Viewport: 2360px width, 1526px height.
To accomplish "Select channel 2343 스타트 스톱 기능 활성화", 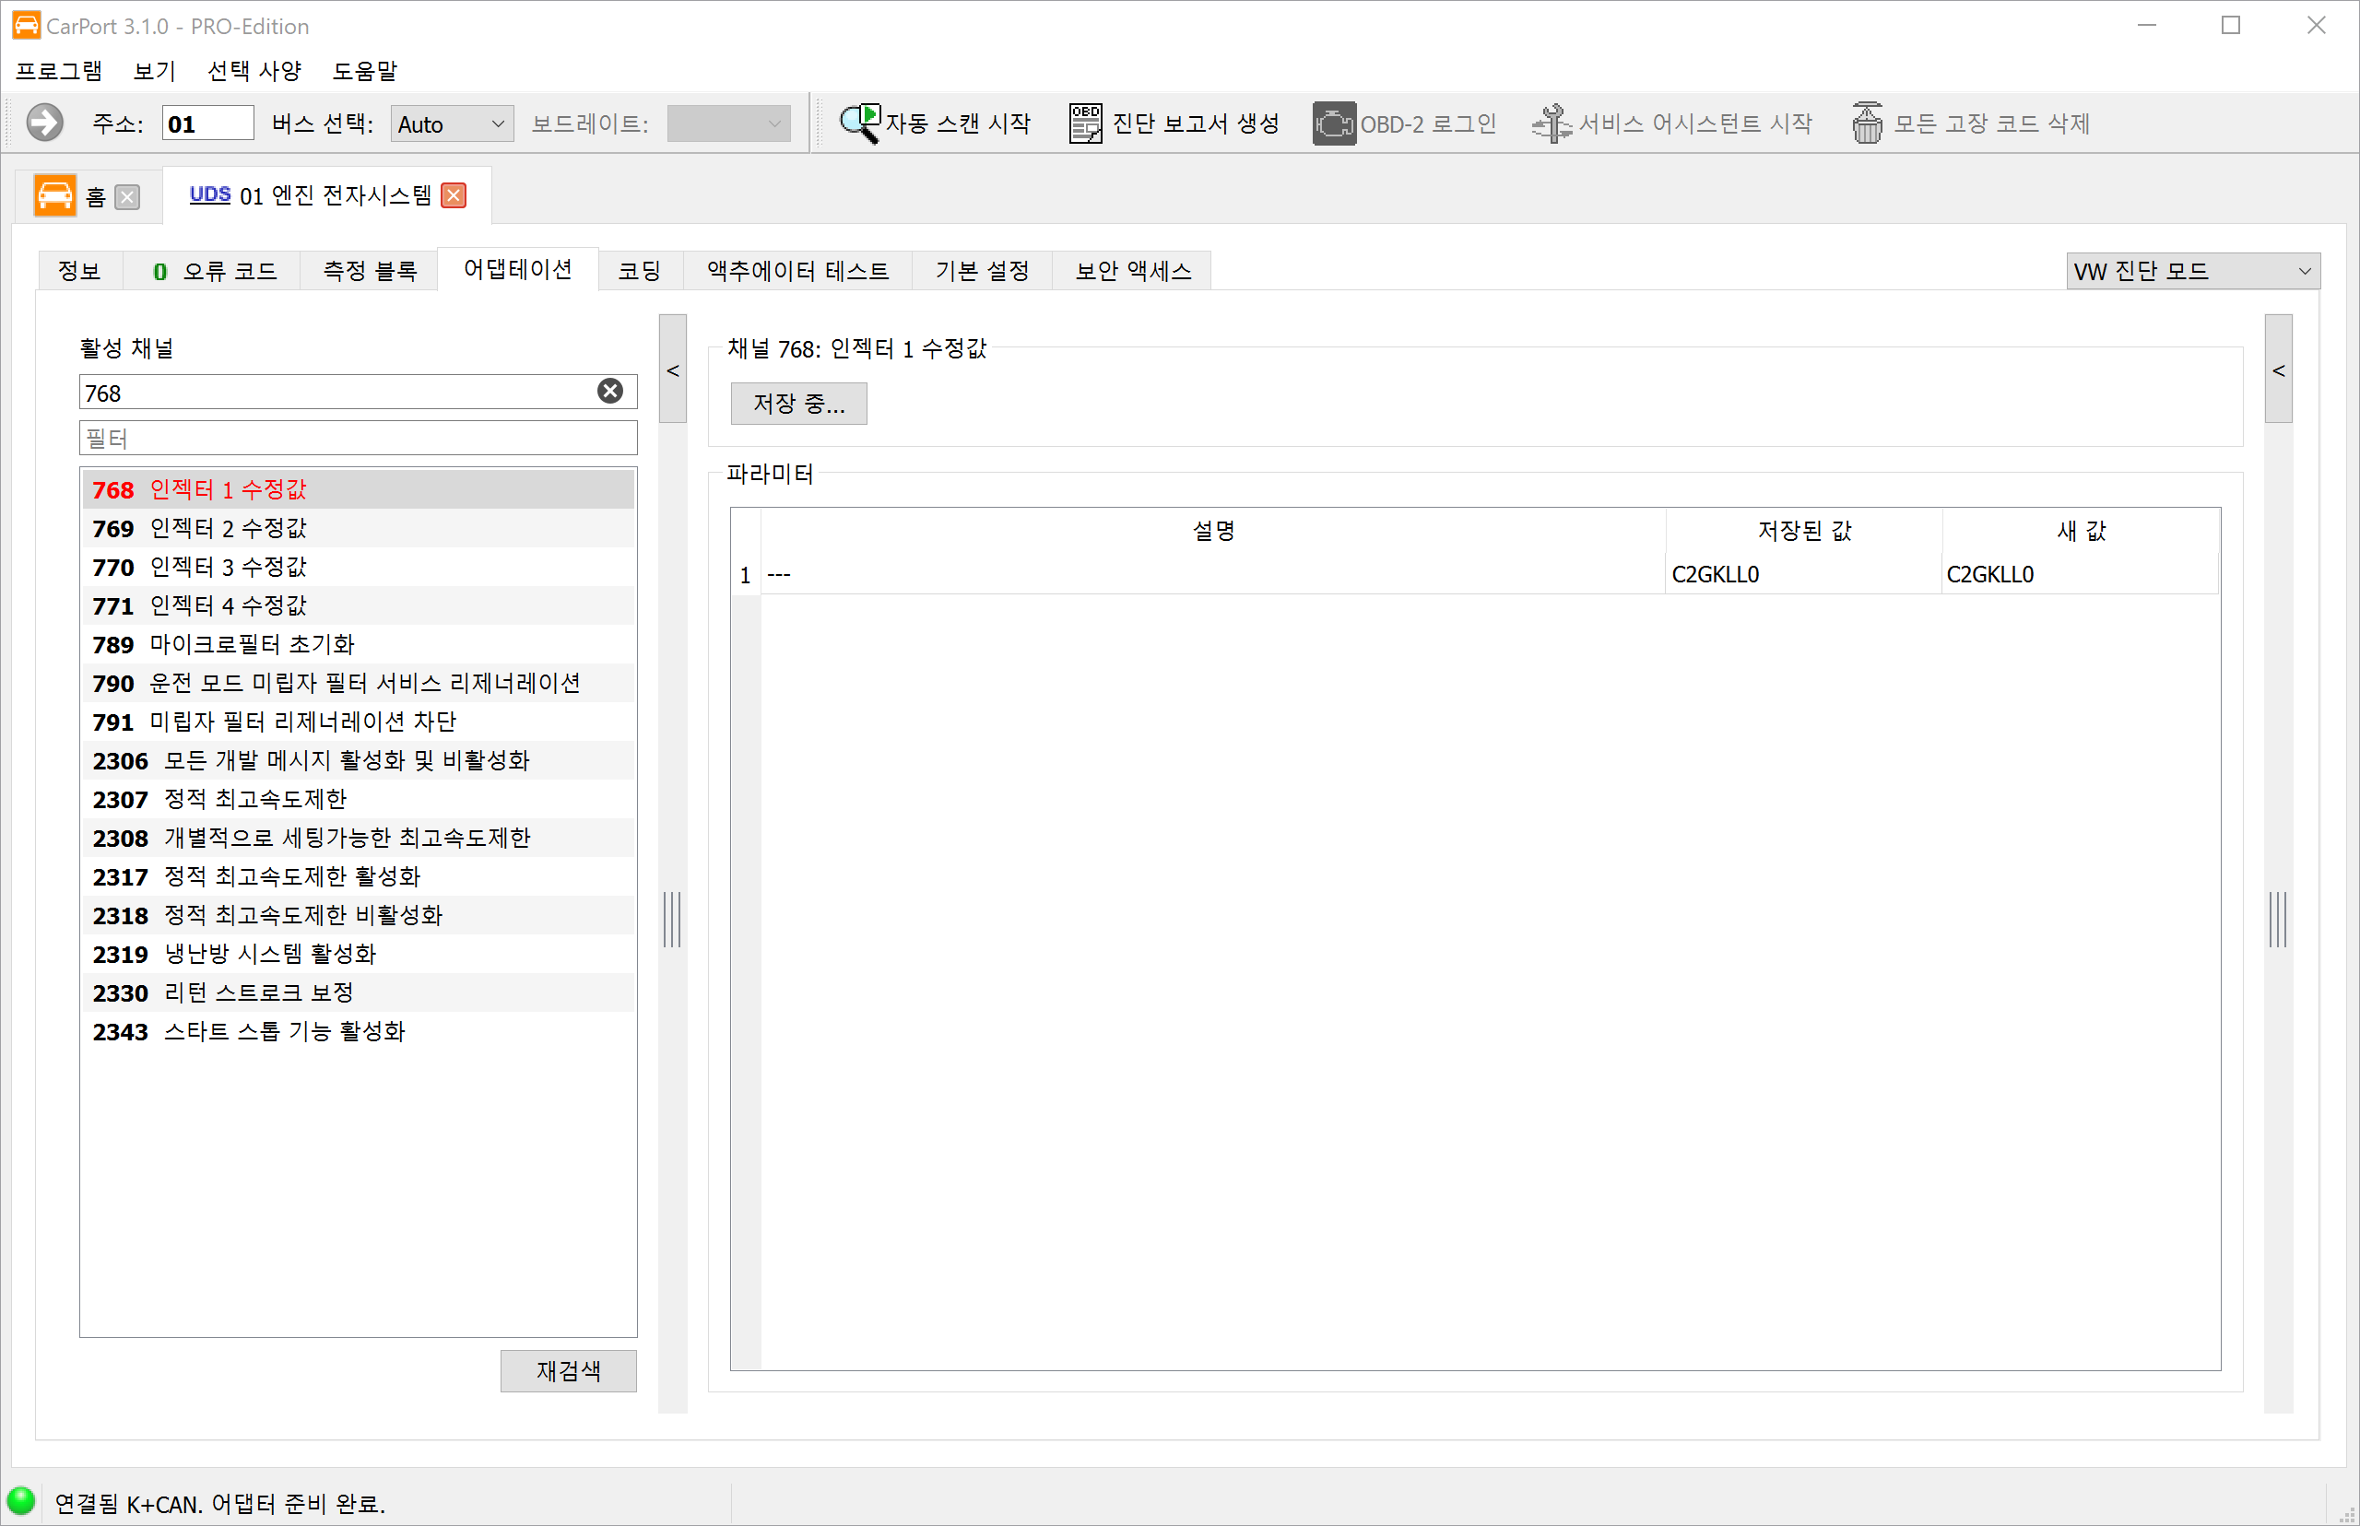I will (x=358, y=1030).
